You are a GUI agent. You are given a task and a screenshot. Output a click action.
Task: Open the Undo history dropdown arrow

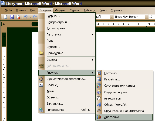point(30,17)
